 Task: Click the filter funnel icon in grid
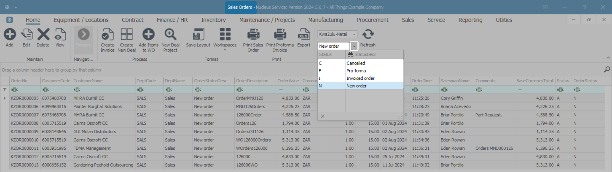coord(5,90)
